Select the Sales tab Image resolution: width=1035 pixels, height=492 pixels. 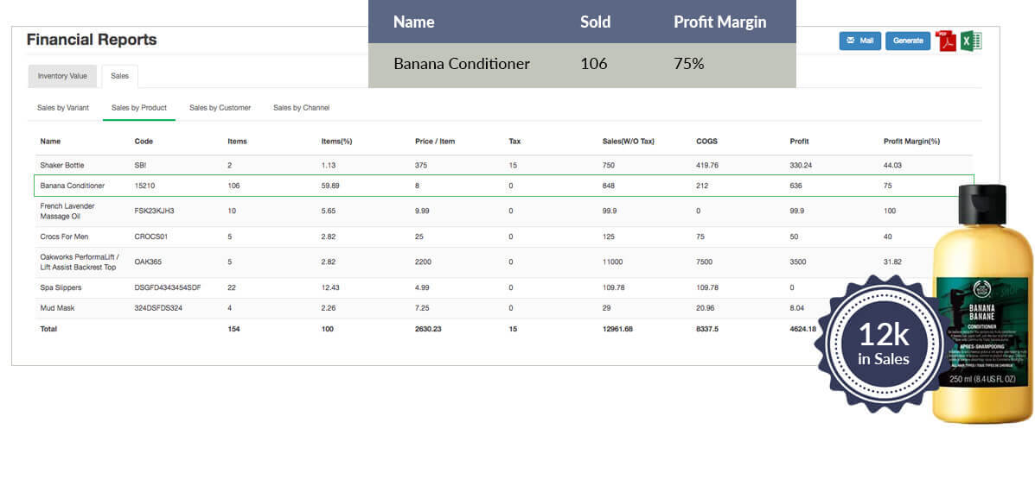(120, 77)
